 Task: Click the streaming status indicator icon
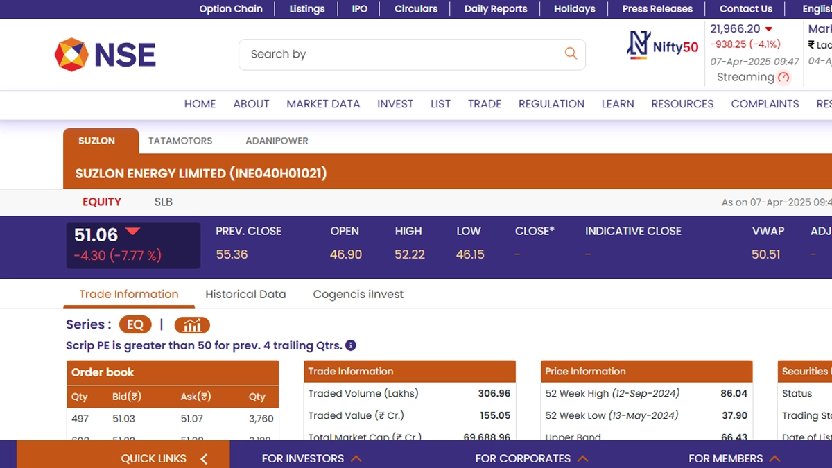(784, 78)
